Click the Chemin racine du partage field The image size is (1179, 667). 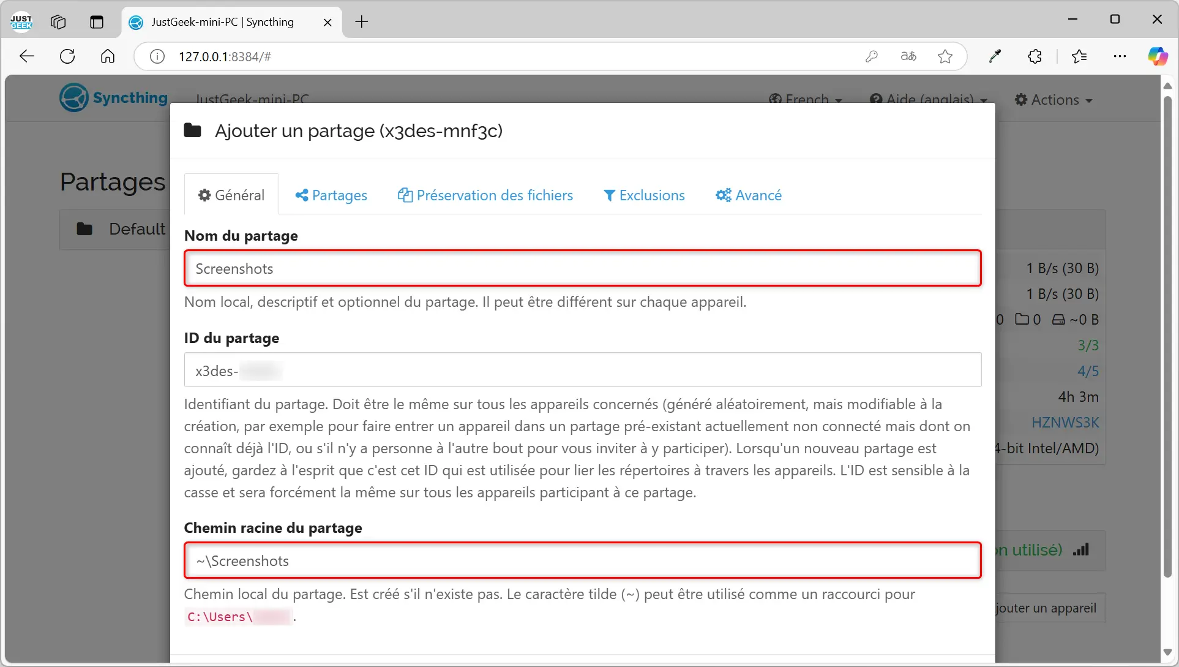tap(582, 560)
